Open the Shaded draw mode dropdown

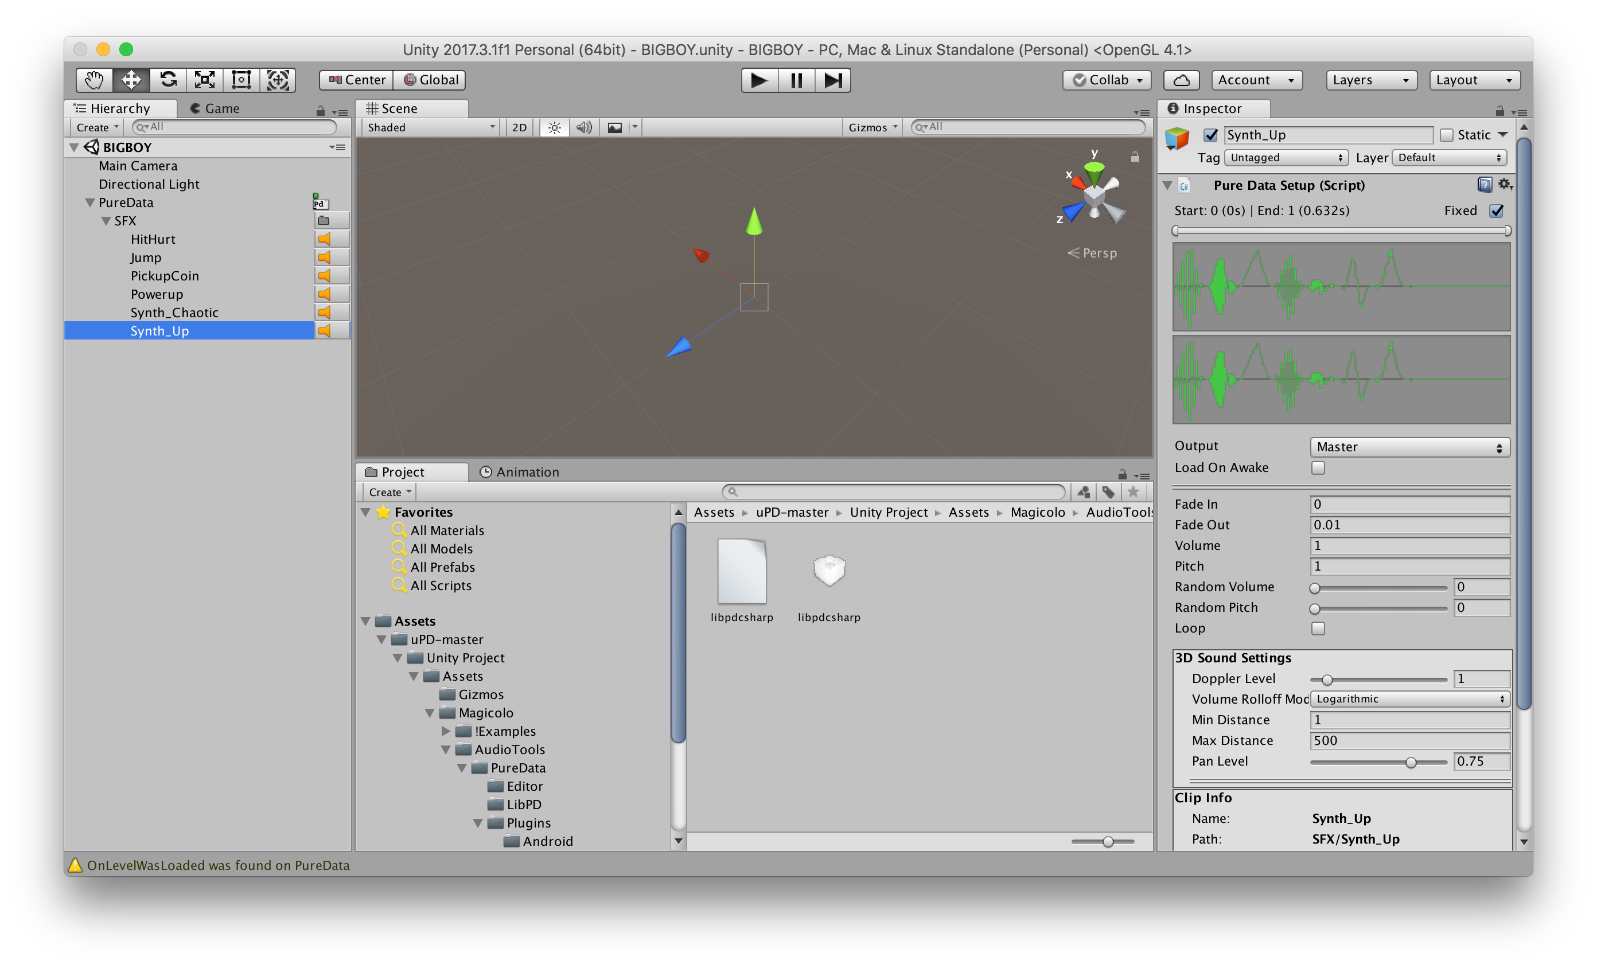pyautogui.click(x=430, y=128)
